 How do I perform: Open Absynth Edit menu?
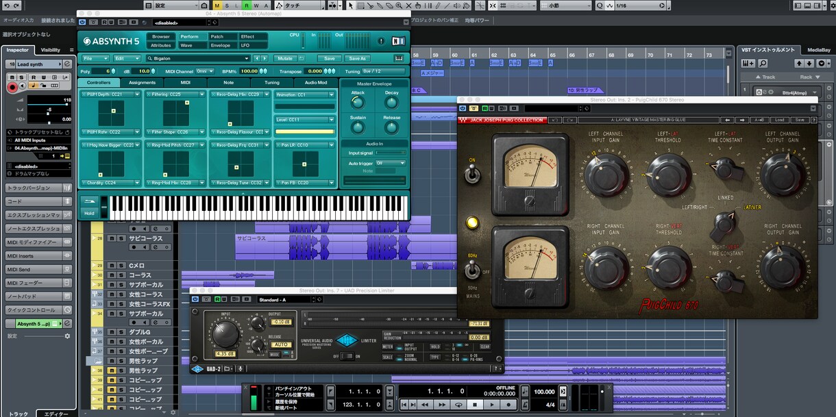127,58
